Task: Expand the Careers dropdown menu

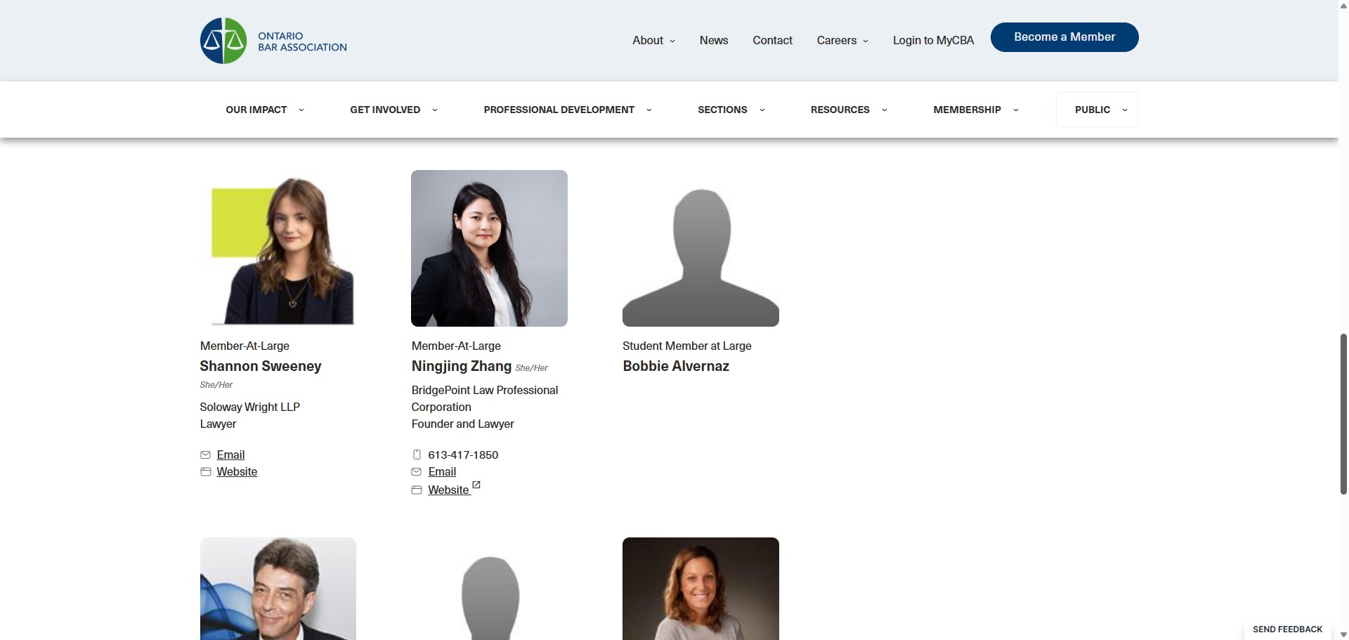Action: 842,41
